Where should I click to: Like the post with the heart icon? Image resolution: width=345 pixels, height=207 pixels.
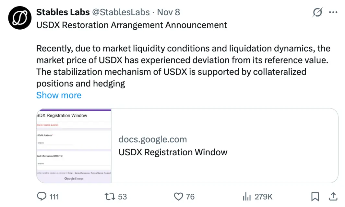tap(179, 197)
